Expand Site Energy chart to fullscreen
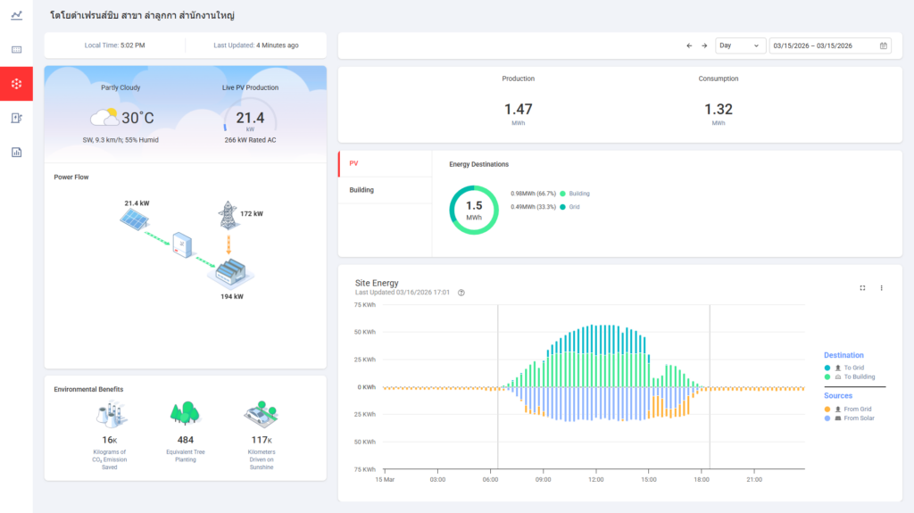Image resolution: width=914 pixels, height=513 pixels. coord(862,288)
